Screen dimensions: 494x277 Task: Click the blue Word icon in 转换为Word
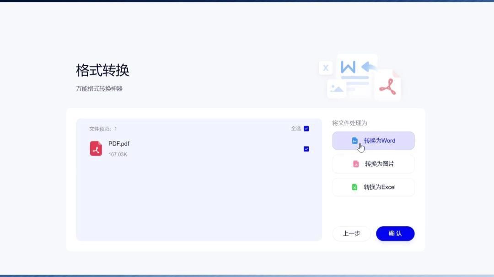[x=355, y=141]
